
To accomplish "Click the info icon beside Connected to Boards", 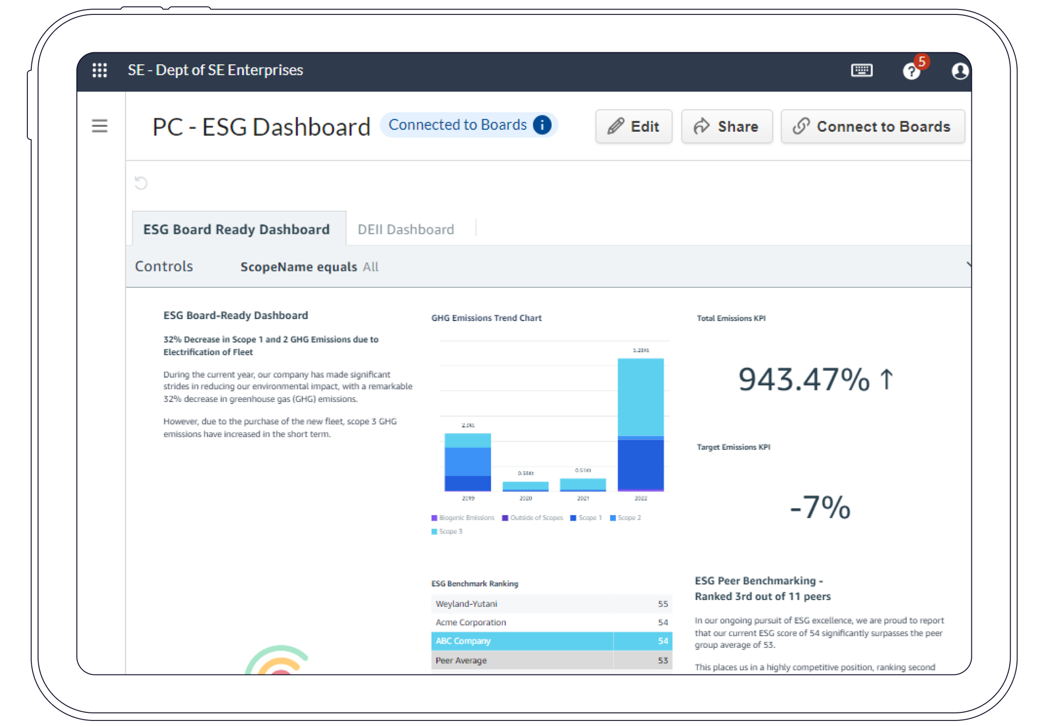I will tap(542, 124).
